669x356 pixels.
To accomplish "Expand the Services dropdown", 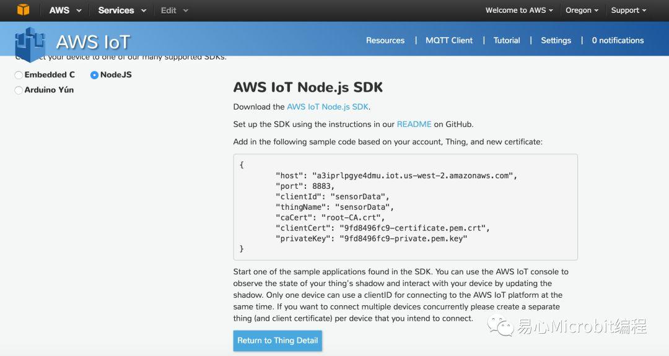I will point(122,11).
